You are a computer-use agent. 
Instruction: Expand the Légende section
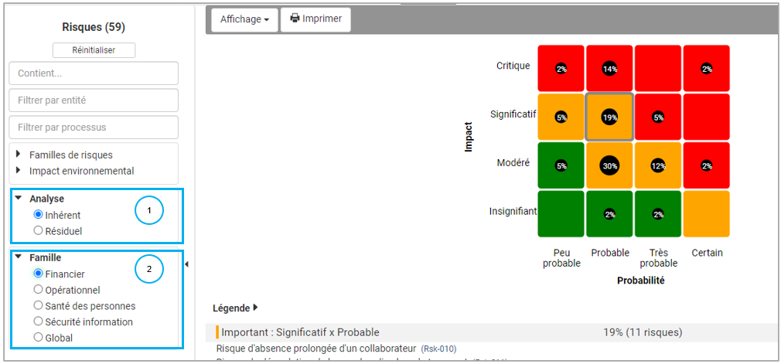click(235, 308)
